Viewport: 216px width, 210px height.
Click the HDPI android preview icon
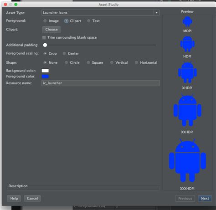coord(187,44)
